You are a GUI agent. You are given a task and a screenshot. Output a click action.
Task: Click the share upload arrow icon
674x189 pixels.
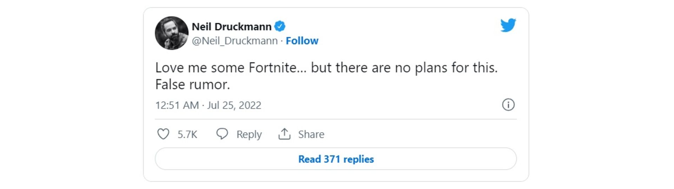[284, 134]
